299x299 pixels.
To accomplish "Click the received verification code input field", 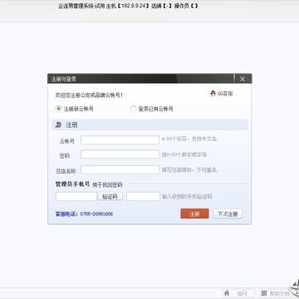I will tap(143, 197).
